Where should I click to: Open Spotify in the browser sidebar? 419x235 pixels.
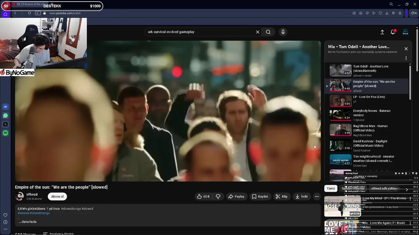[6, 133]
